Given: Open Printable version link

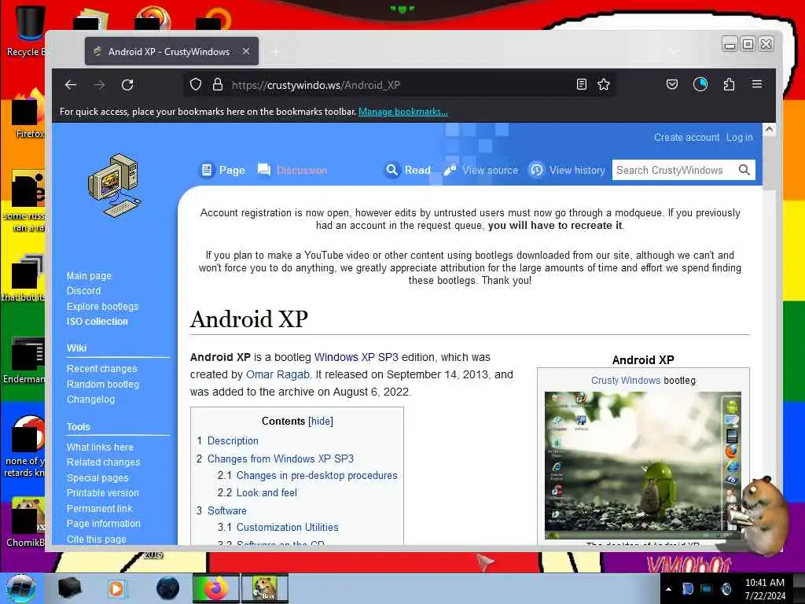Looking at the screenshot, I should click(103, 493).
